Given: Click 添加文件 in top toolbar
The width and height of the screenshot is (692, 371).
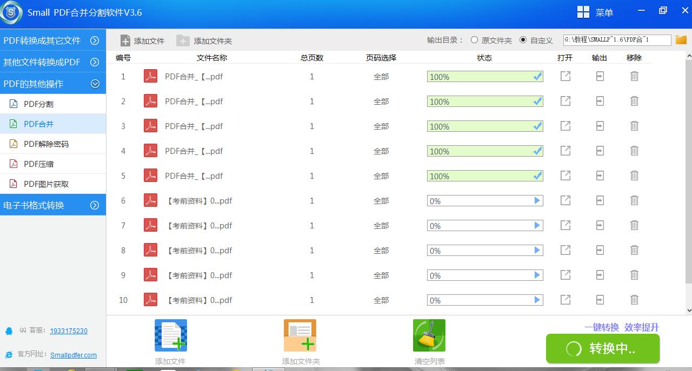Looking at the screenshot, I should pos(142,41).
